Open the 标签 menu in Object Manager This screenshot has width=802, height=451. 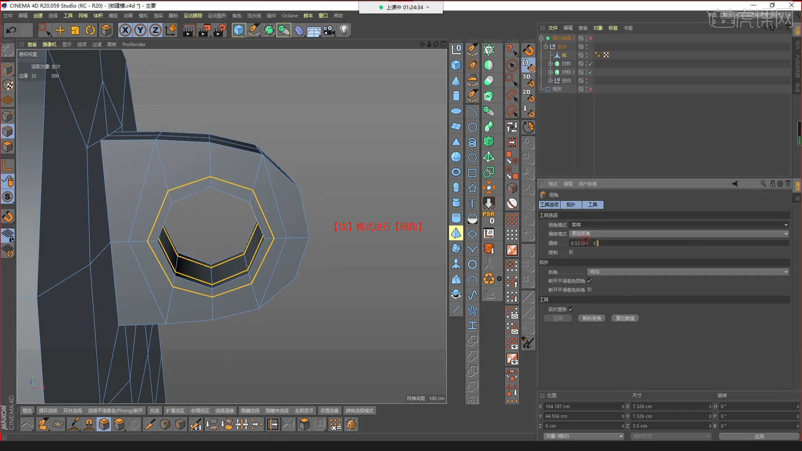pos(613,28)
